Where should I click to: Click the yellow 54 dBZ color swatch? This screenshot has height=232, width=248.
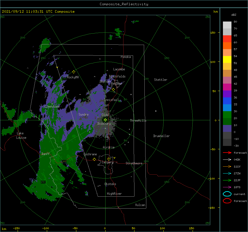pyautogui.click(x=227, y=59)
